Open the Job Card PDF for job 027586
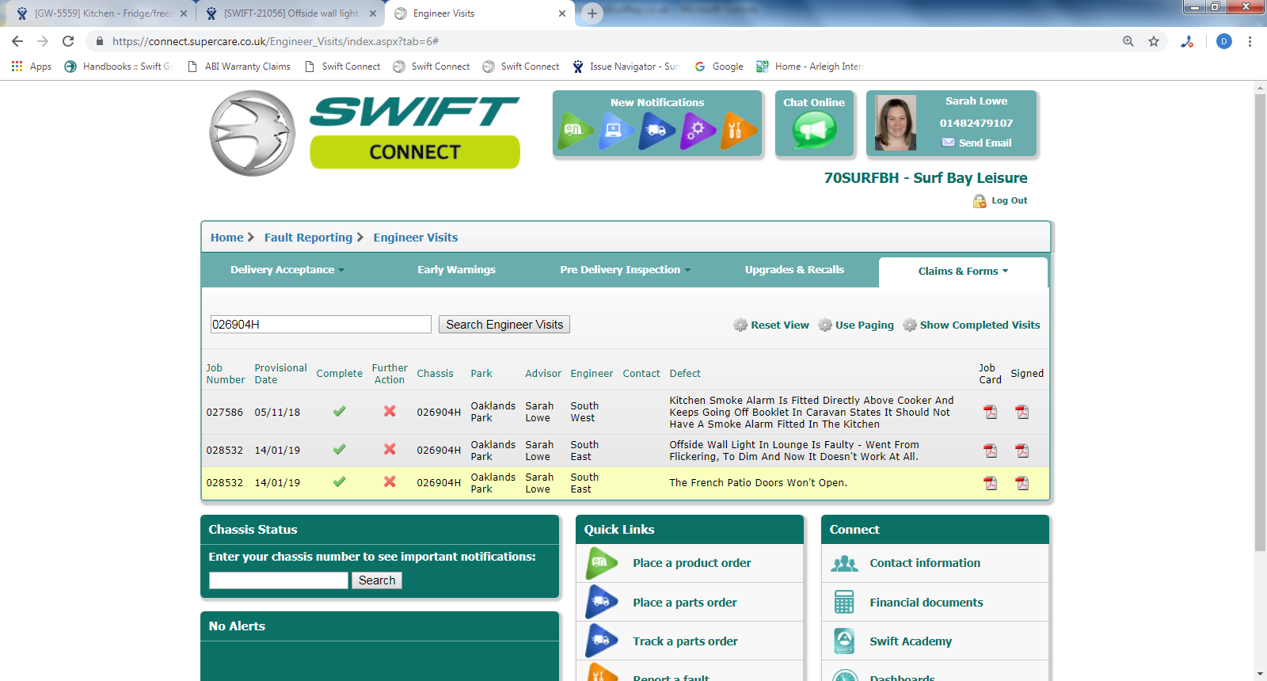Screen dimensions: 1267x681 tap(990, 412)
